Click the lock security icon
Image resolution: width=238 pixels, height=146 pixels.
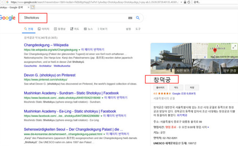(185, 2)
